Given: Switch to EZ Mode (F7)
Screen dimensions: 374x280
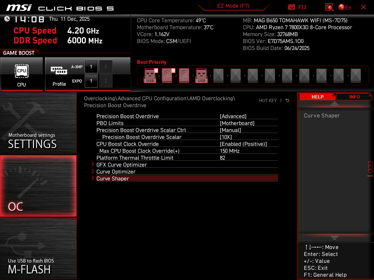Looking at the screenshot, I should [x=233, y=6].
